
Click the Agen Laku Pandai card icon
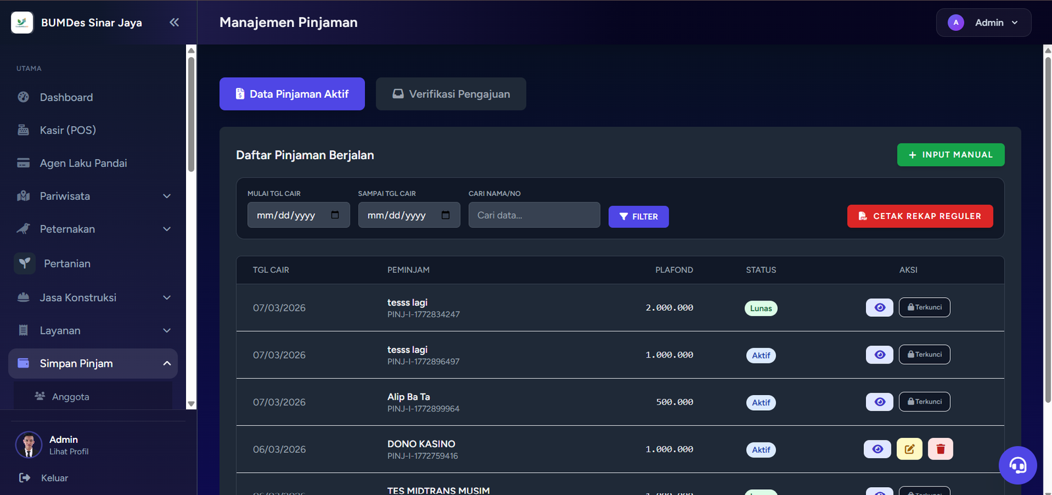(x=24, y=163)
